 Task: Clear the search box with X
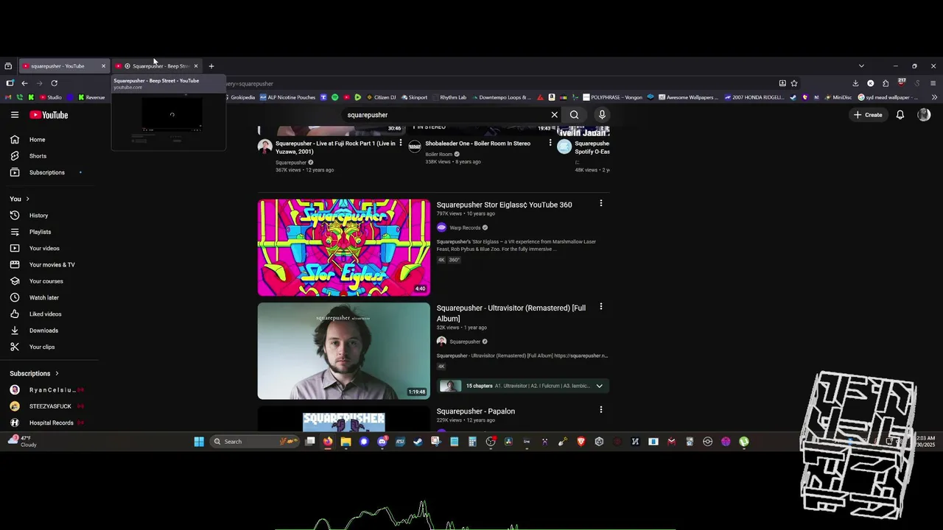[x=555, y=115]
